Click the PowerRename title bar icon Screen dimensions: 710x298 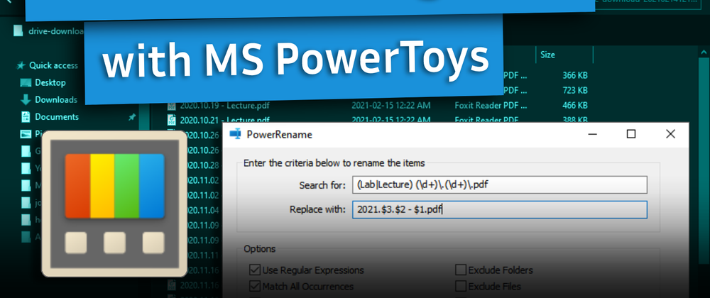coord(235,134)
